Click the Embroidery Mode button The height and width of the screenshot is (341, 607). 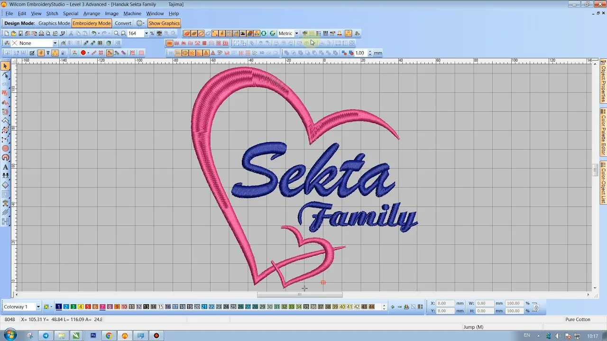pos(92,23)
